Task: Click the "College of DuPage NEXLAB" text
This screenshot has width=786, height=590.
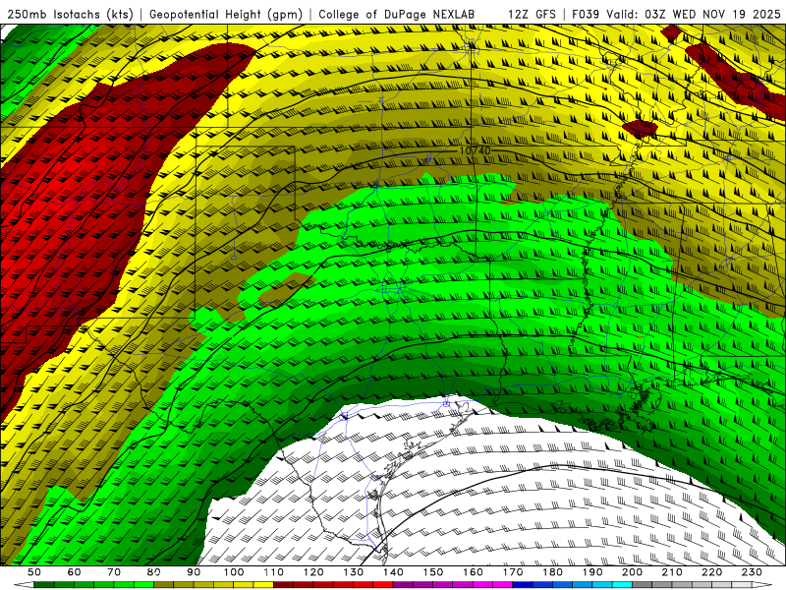Action: [x=397, y=14]
